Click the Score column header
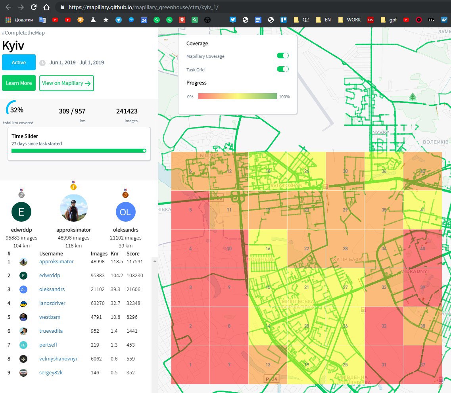The width and height of the screenshot is (451, 393). pyautogui.click(x=133, y=253)
